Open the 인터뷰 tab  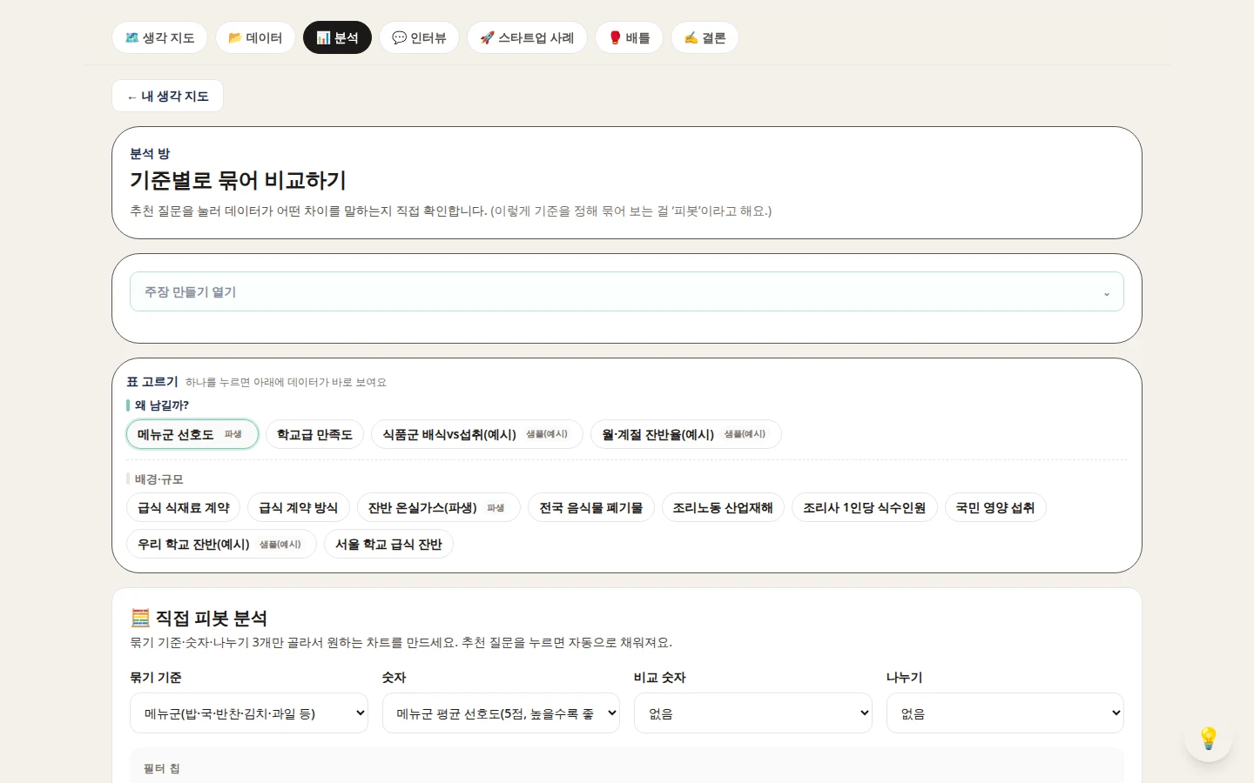419,37
